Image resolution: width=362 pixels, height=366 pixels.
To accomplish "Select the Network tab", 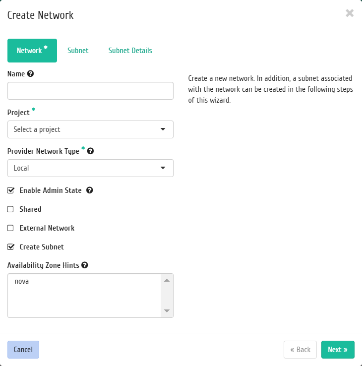I will pyautogui.click(x=32, y=51).
